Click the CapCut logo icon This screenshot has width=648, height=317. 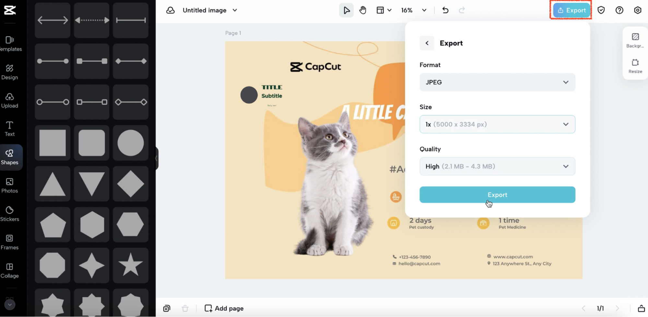point(10,10)
